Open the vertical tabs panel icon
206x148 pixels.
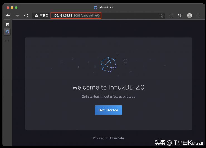click(7, 25)
